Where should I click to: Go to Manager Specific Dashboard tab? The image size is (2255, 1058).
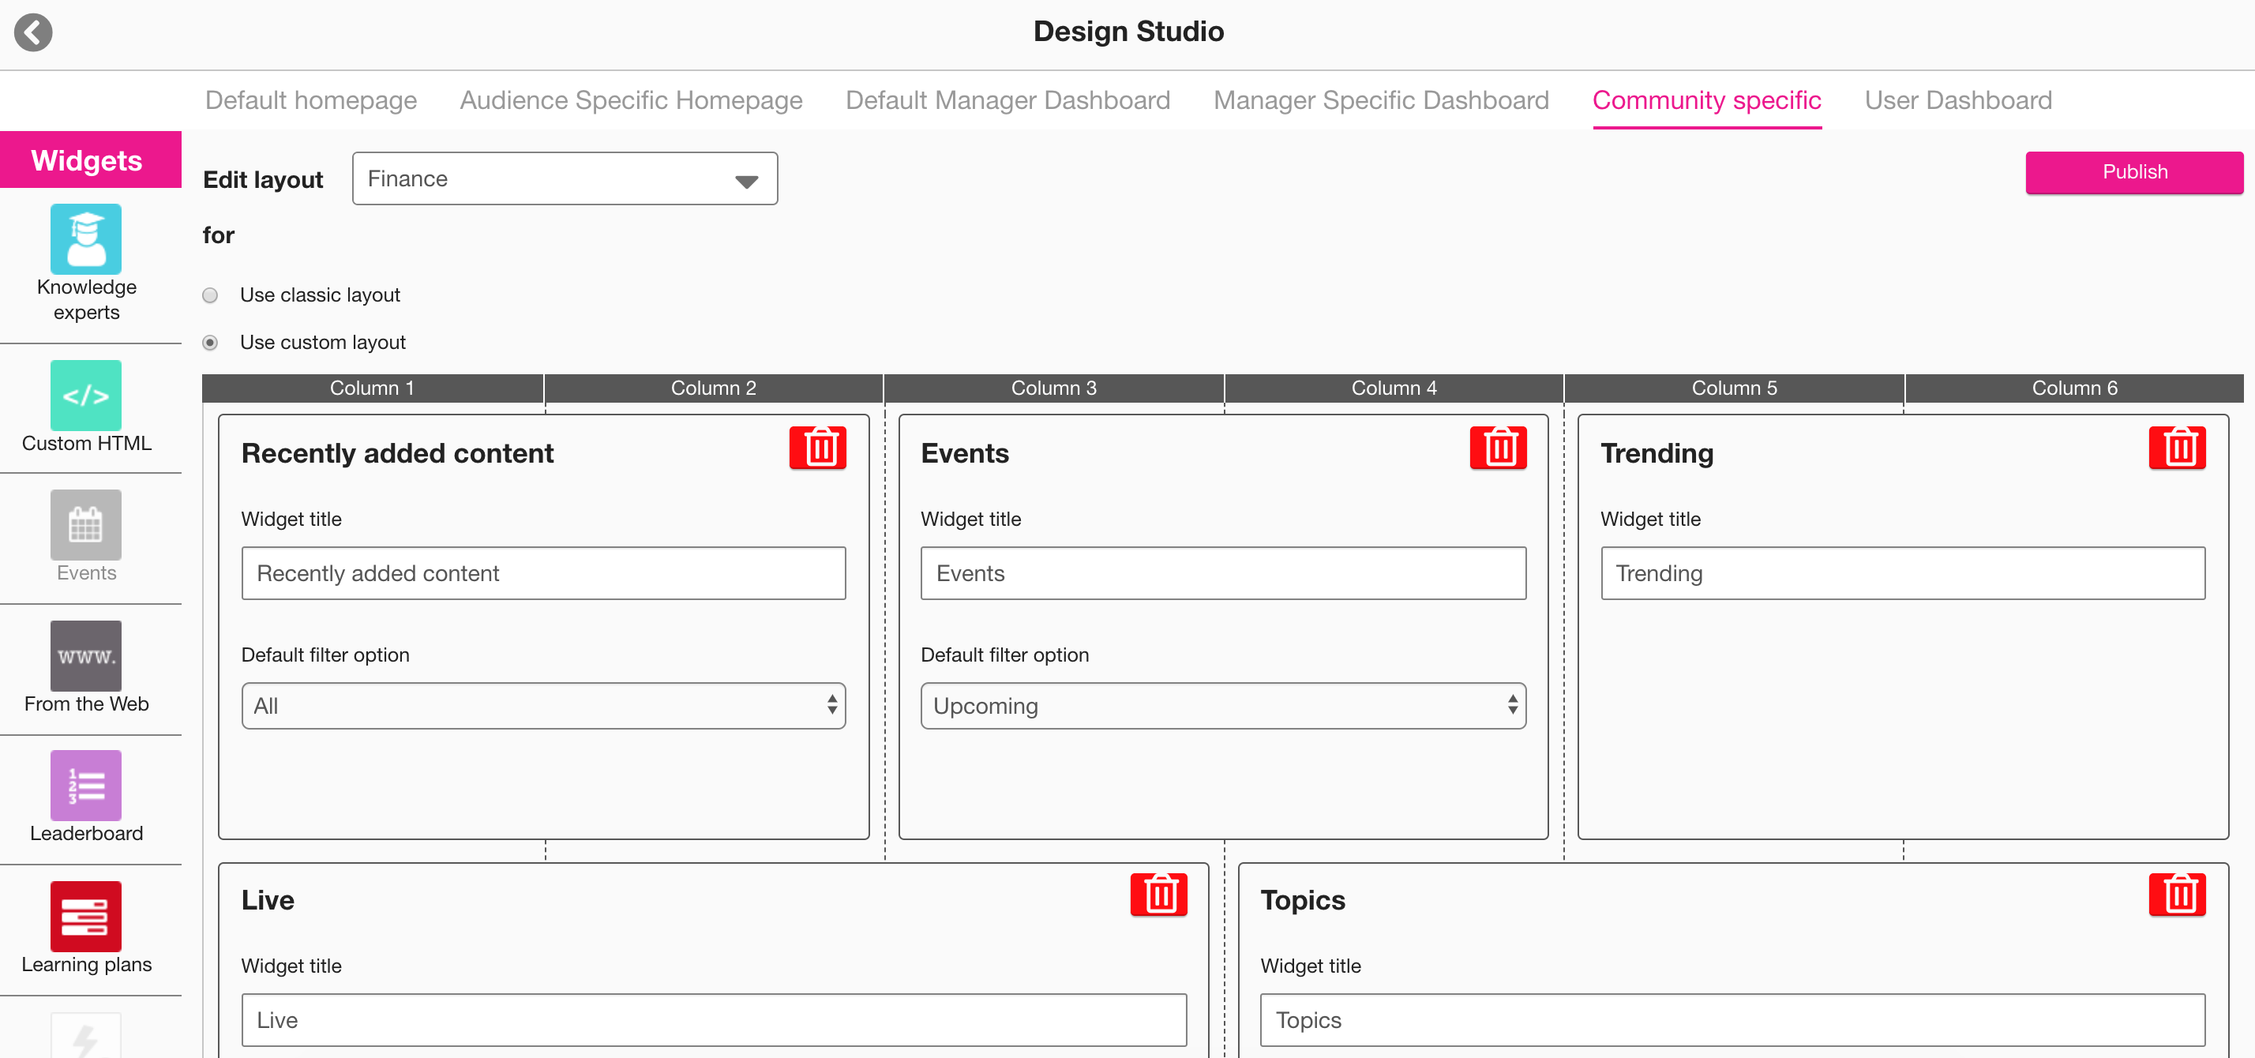pyautogui.click(x=1380, y=100)
